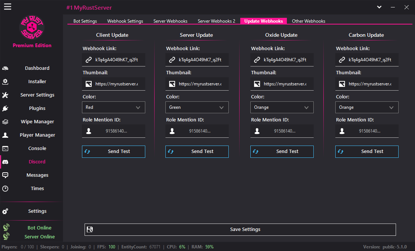Open the Client Update color dropdown
415x251 pixels.
tap(114, 107)
